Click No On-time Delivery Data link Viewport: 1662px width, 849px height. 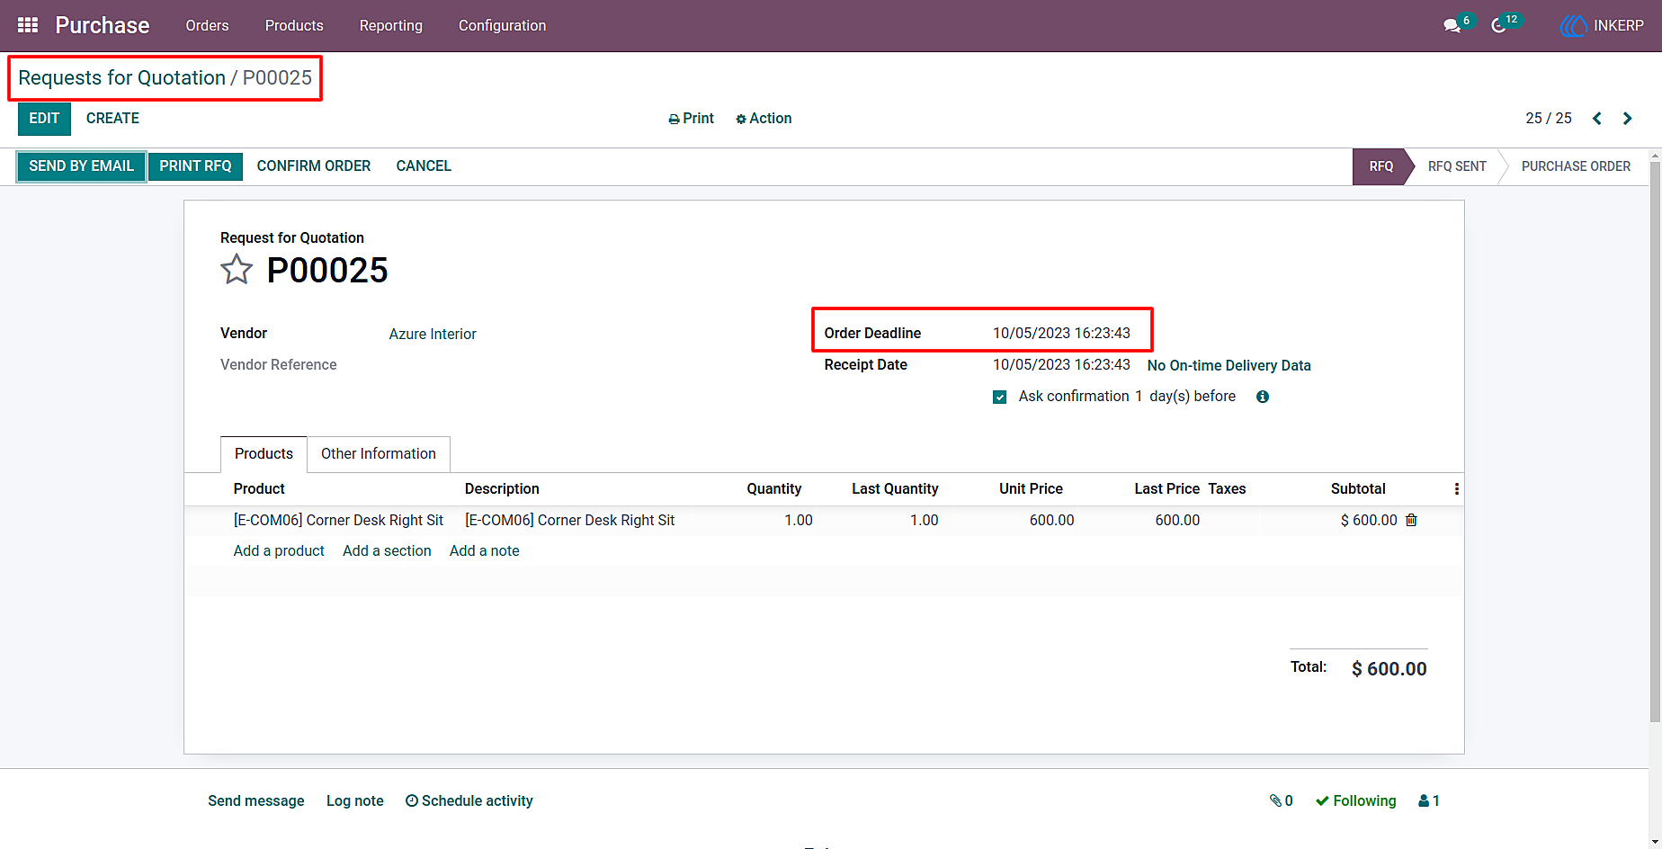1229,365
